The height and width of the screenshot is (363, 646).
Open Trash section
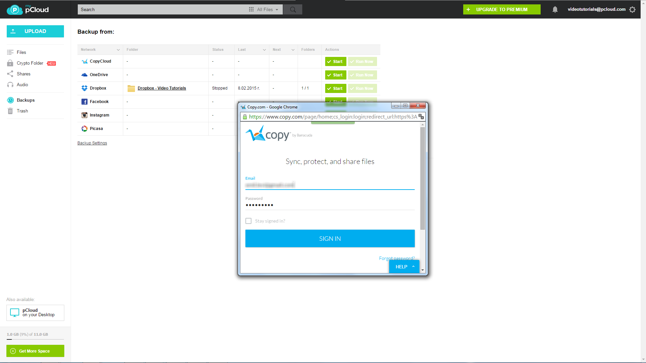[x=22, y=111]
